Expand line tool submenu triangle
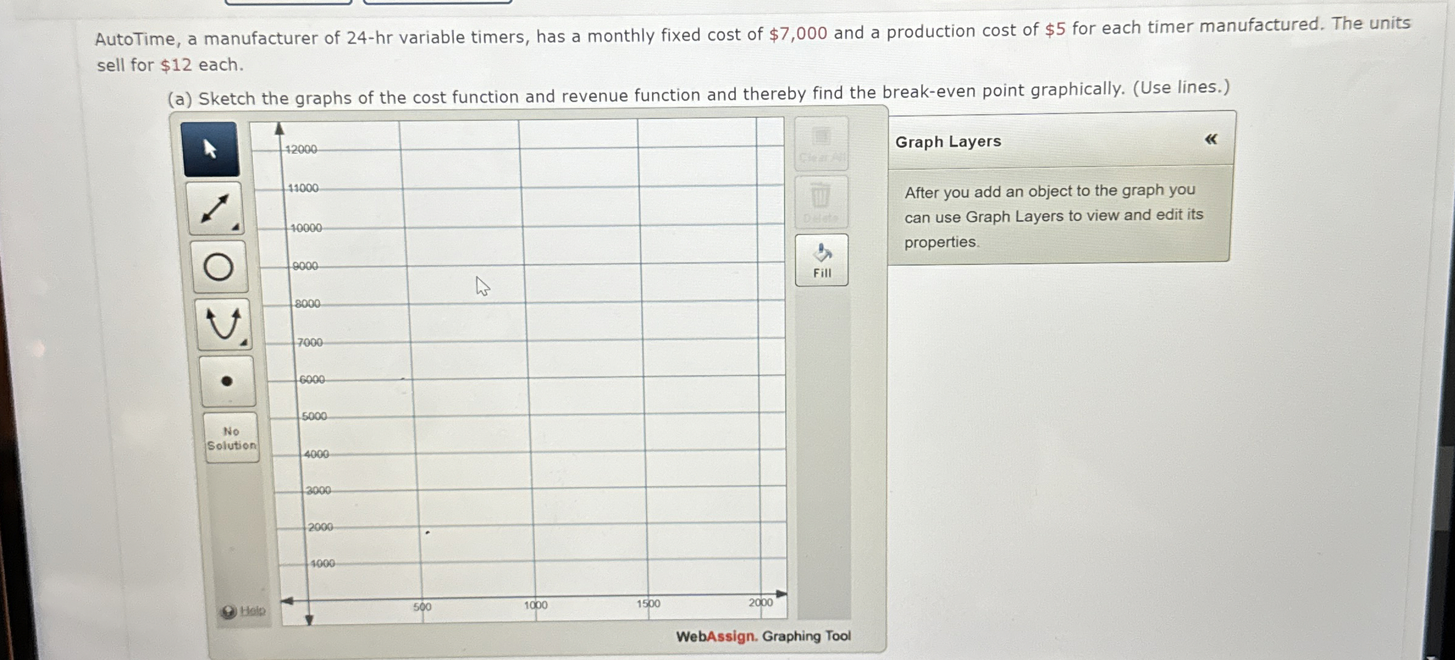Image resolution: width=1455 pixels, height=660 pixels. coord(236,228)
